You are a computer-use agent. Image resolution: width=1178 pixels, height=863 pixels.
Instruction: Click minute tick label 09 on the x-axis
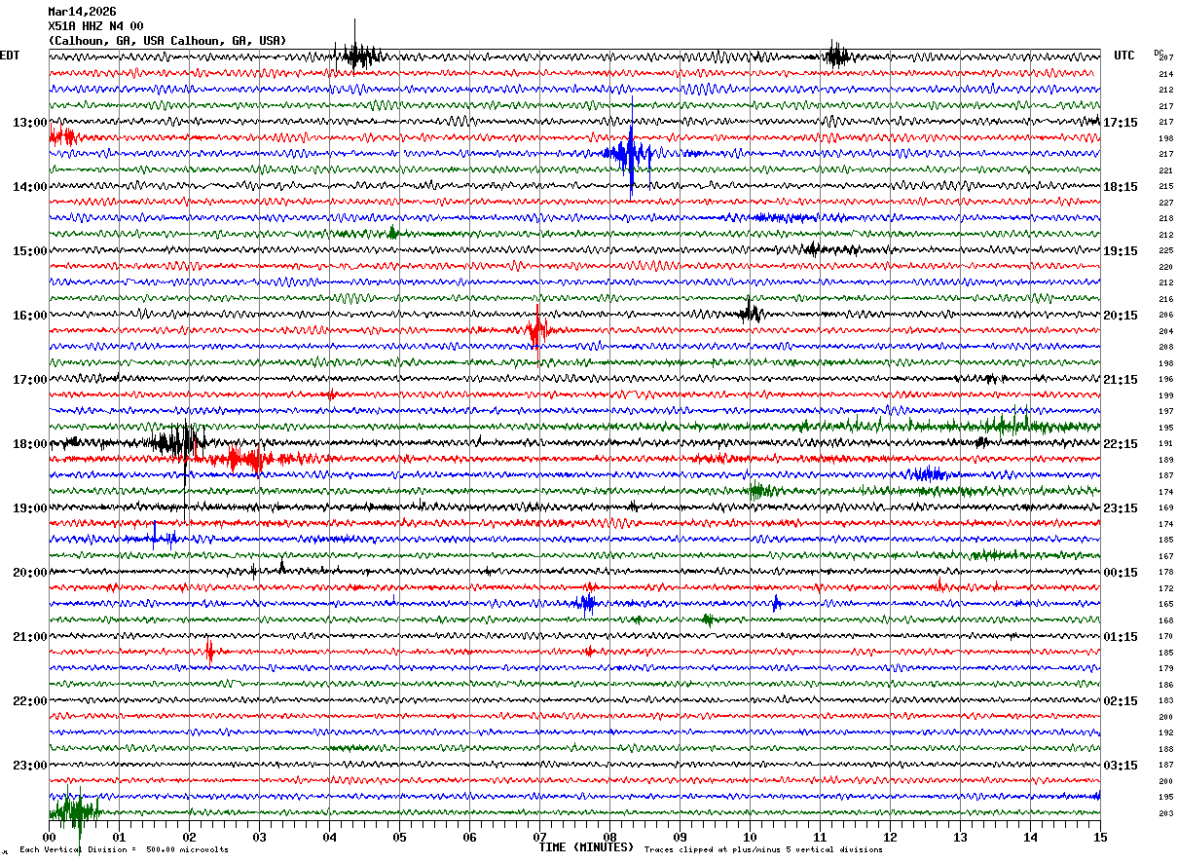680,837
